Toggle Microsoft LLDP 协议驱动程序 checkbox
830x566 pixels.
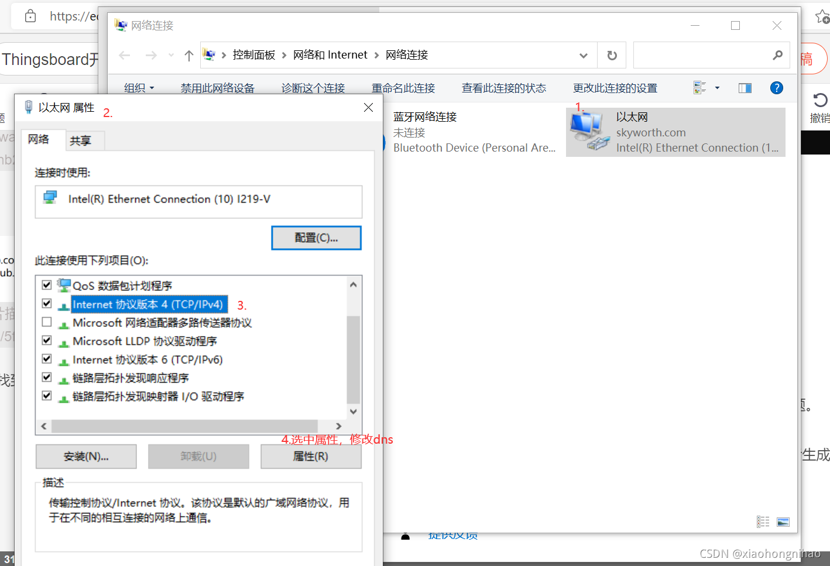[47, 341]
